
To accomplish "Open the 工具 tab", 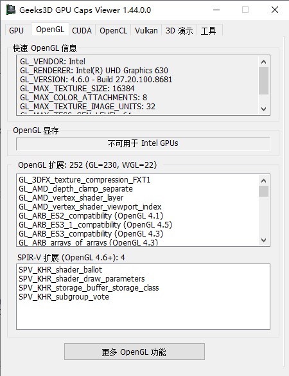I will click(209, 30).
